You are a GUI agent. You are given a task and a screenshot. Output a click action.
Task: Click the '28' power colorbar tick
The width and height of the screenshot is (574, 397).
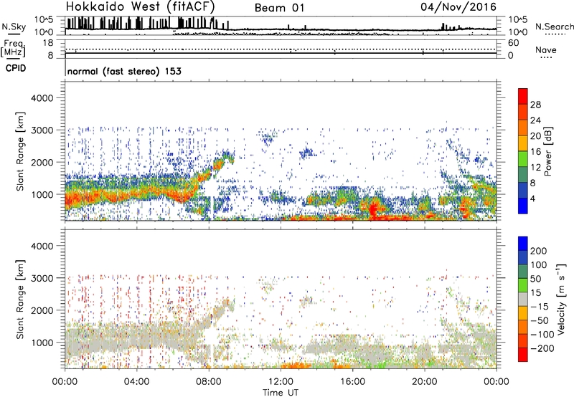[535, 105]
